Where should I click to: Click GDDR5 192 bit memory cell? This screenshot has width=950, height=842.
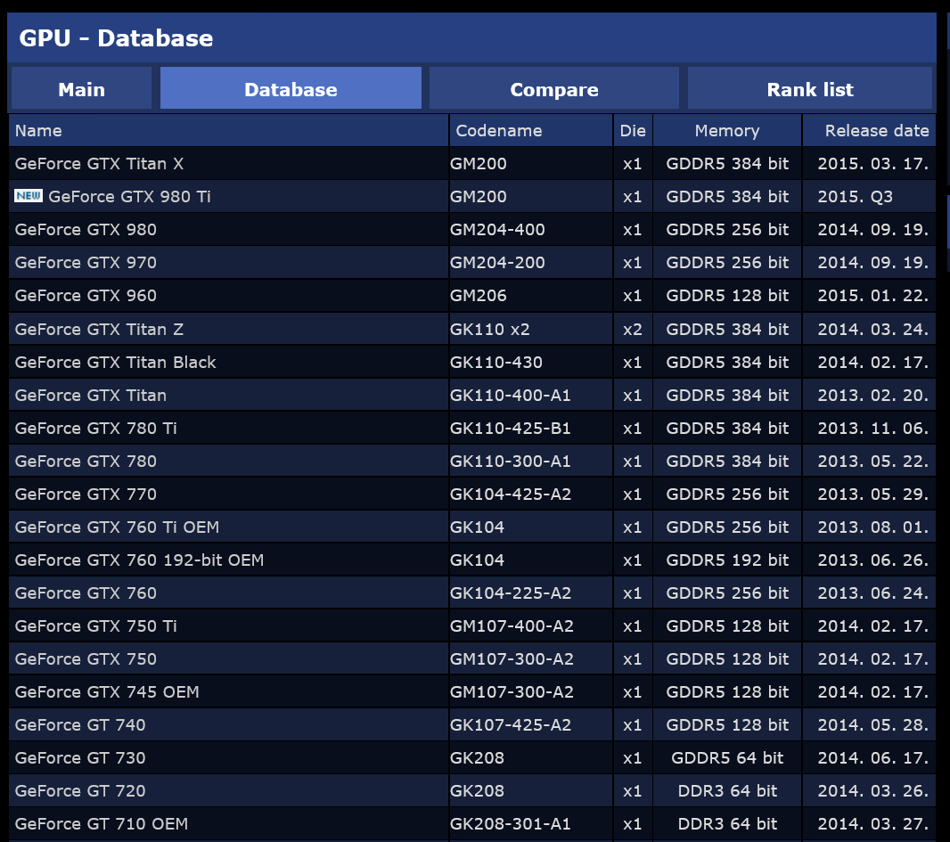[x=727, y=560]
